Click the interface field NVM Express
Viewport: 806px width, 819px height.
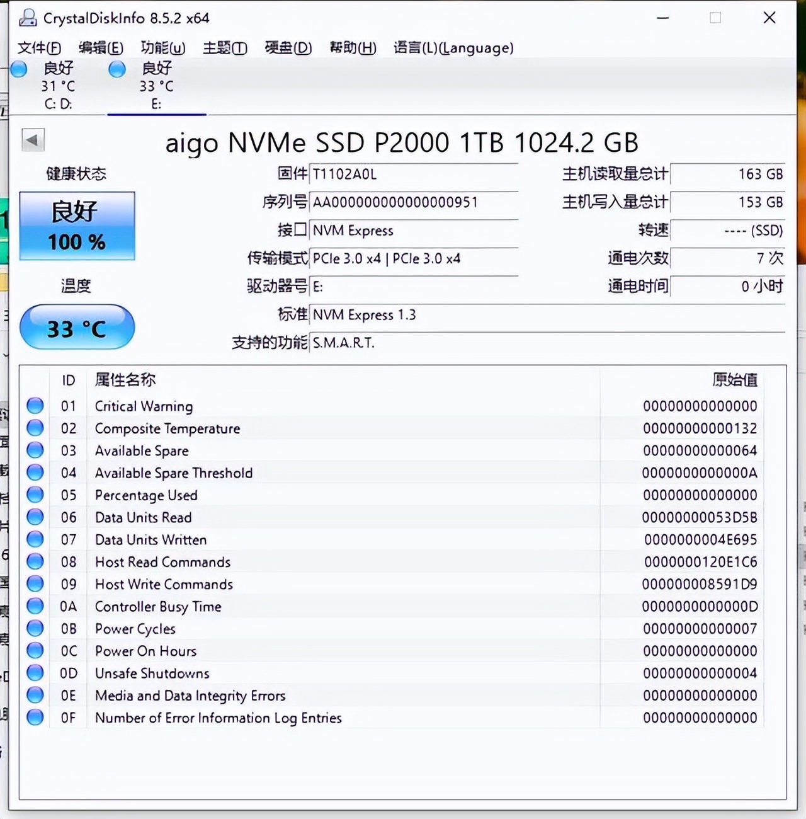(414, 231)
